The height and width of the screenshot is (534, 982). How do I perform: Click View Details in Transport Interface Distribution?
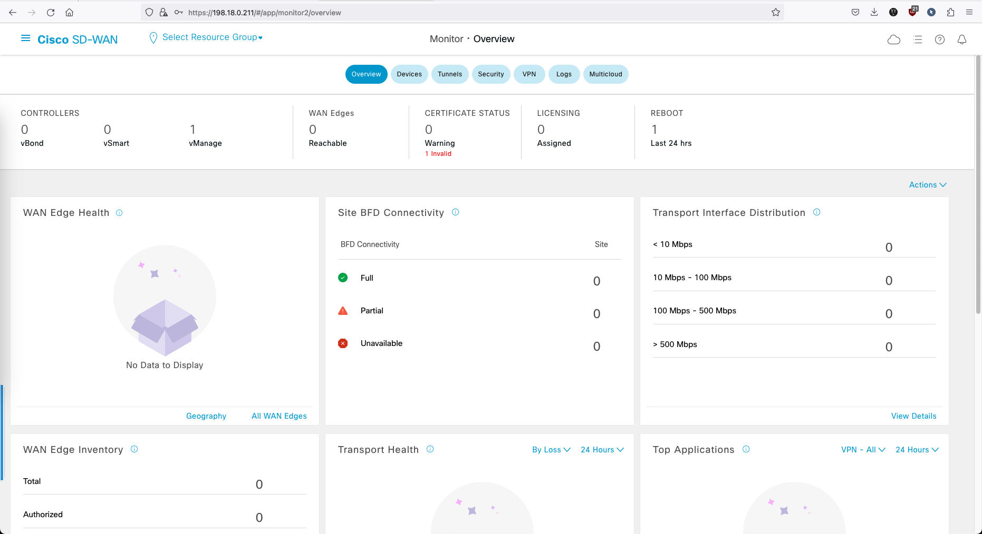pyautogui.click(x=913, y=416)
